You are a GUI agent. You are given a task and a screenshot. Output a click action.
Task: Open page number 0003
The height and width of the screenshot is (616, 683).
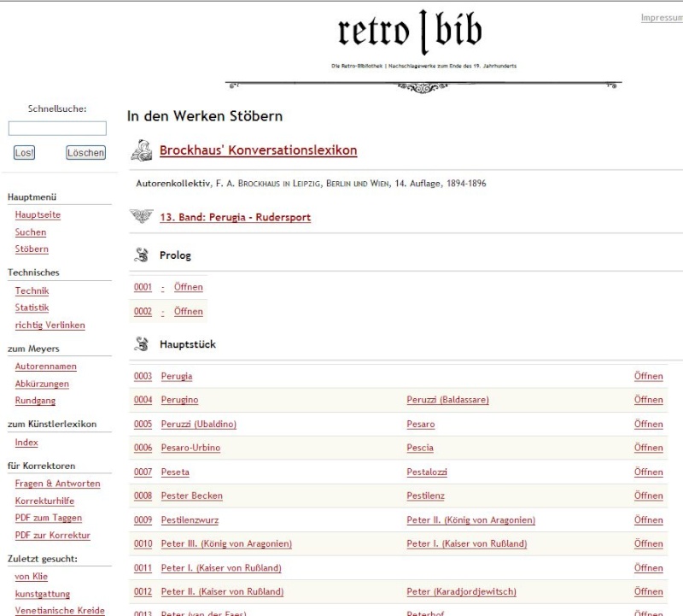coord(143,376)
